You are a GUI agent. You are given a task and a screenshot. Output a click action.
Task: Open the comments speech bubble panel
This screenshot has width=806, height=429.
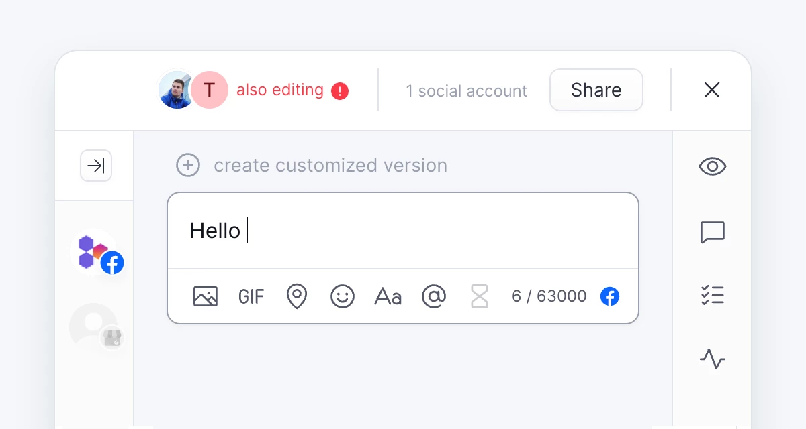coord(712,232)
